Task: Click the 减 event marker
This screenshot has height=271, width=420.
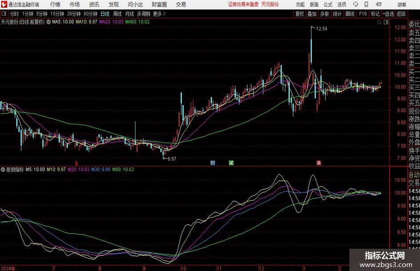Action: click(x=231, y=163)
